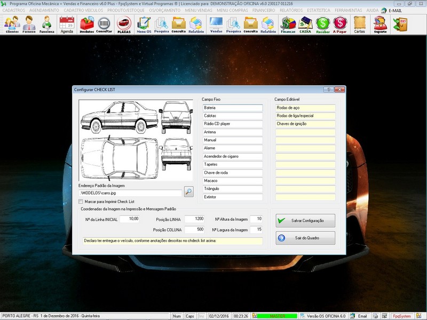The width and height of the screenshot is (427, 320).
Task: Open the Clientes toolbar icon
Action: click(12, 24)
